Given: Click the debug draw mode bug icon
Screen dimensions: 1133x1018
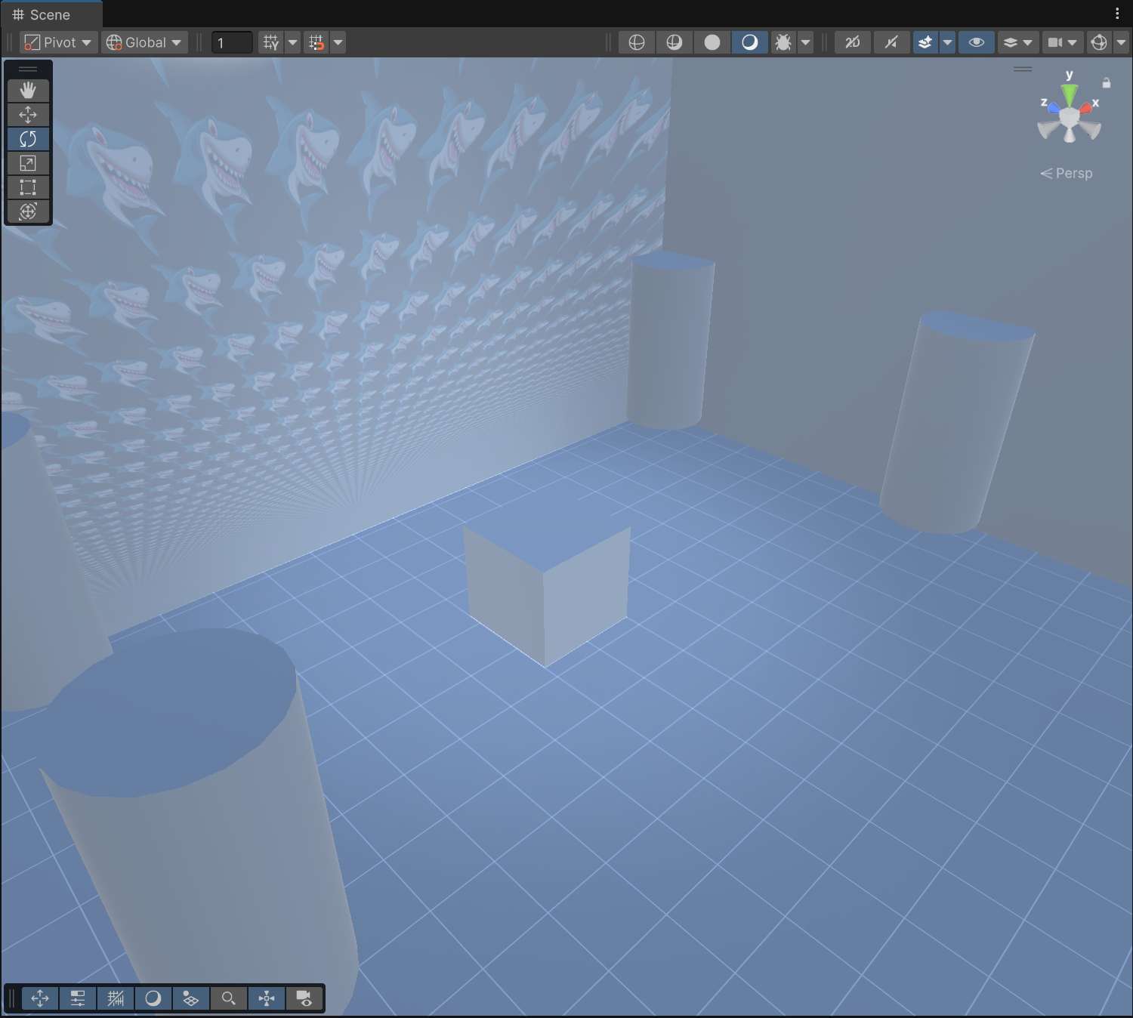Looking at the screenshot, I should click(x=783, y=42).
